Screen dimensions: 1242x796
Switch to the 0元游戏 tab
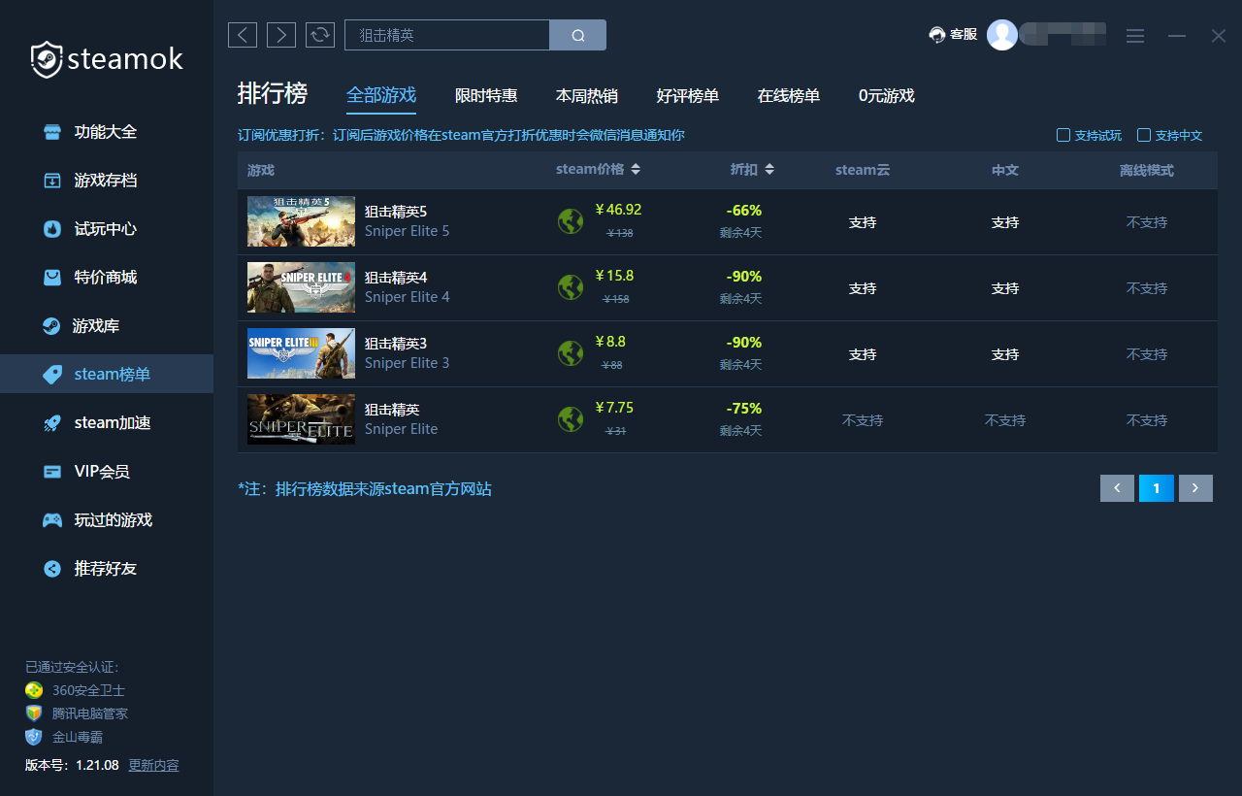coord(887,95)
